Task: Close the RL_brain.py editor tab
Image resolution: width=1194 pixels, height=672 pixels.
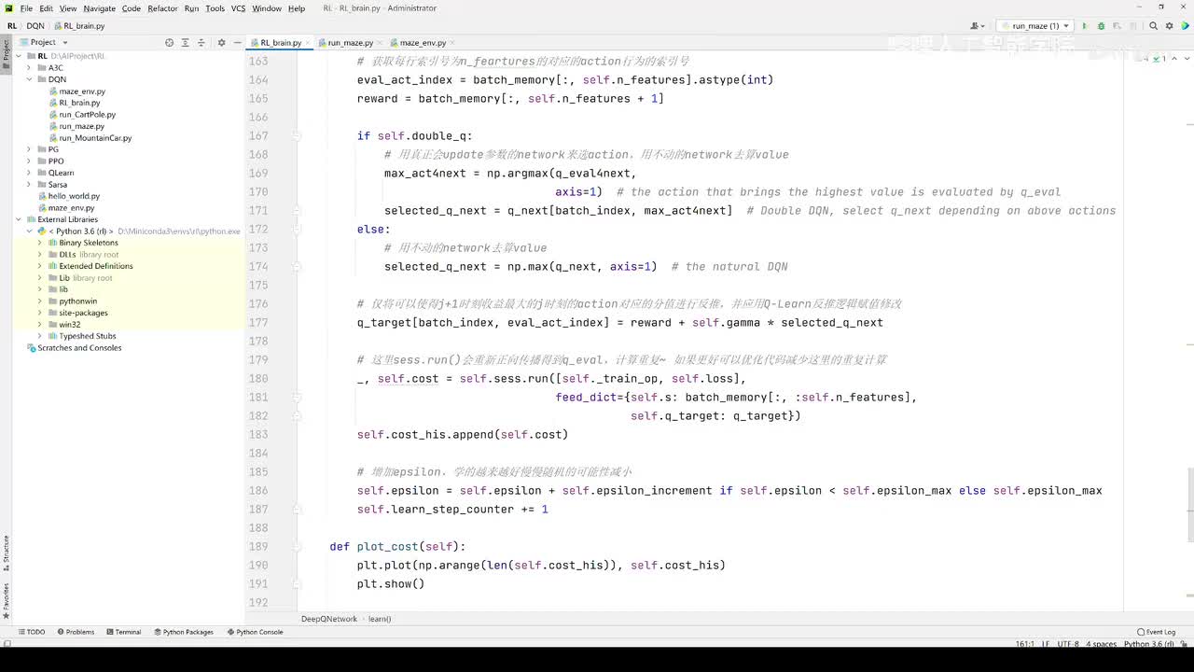Action: coord(310,43)
